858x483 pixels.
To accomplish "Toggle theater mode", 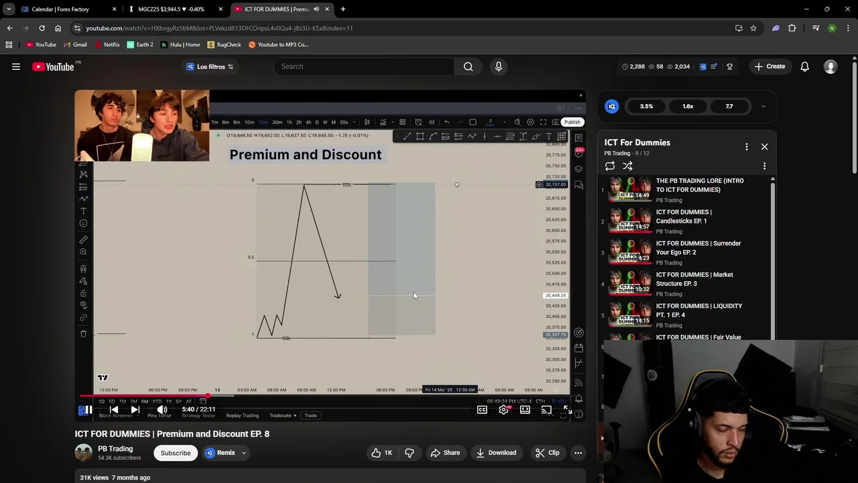I will [525, 409].
